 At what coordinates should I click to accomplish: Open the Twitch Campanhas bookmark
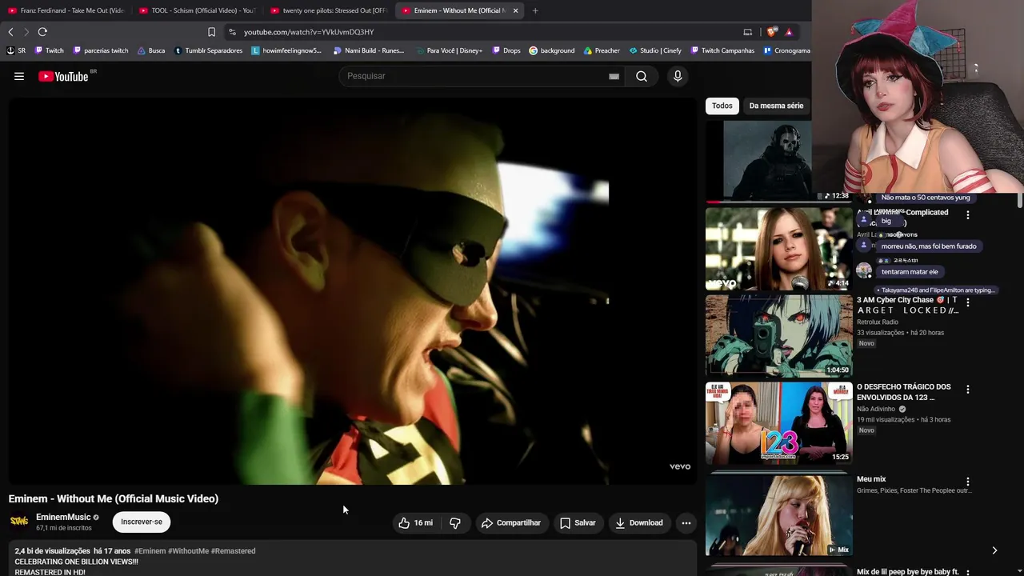722,50
